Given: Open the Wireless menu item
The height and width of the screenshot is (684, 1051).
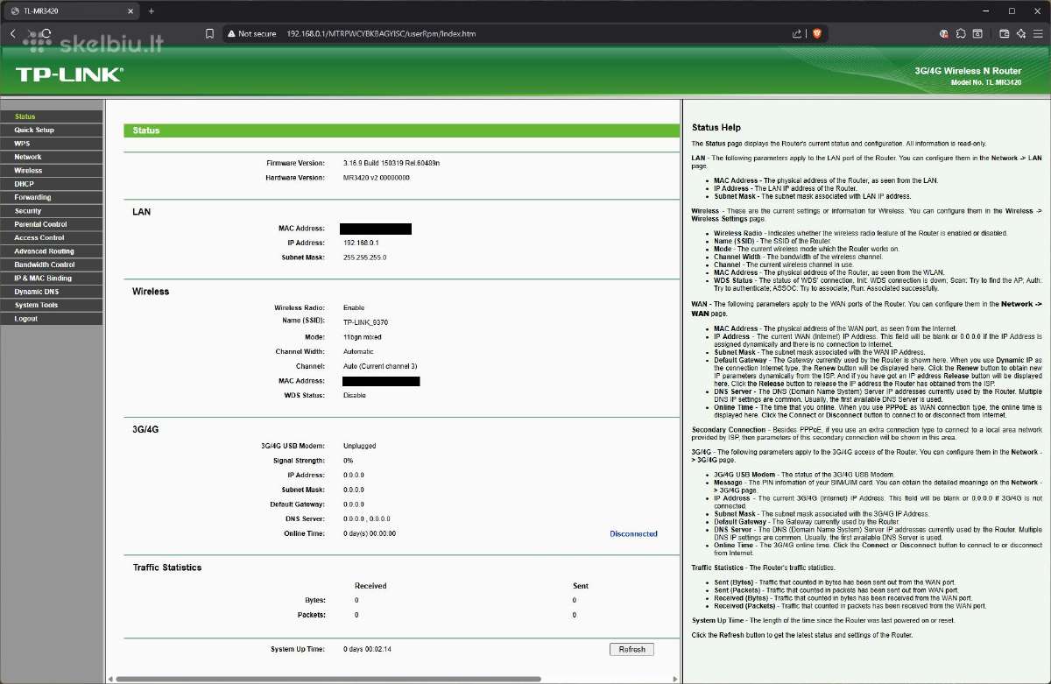Looking at the screenshot, I should [x=52, y=170].
